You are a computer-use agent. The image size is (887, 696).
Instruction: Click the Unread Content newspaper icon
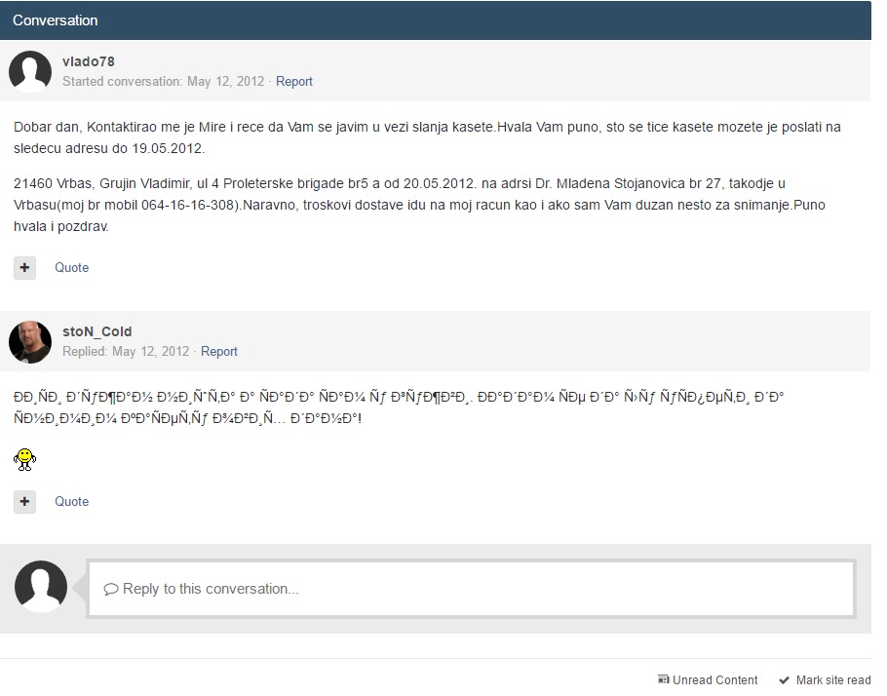(664, 679)
